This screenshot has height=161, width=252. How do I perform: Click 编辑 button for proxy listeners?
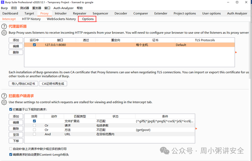(16, 46)
